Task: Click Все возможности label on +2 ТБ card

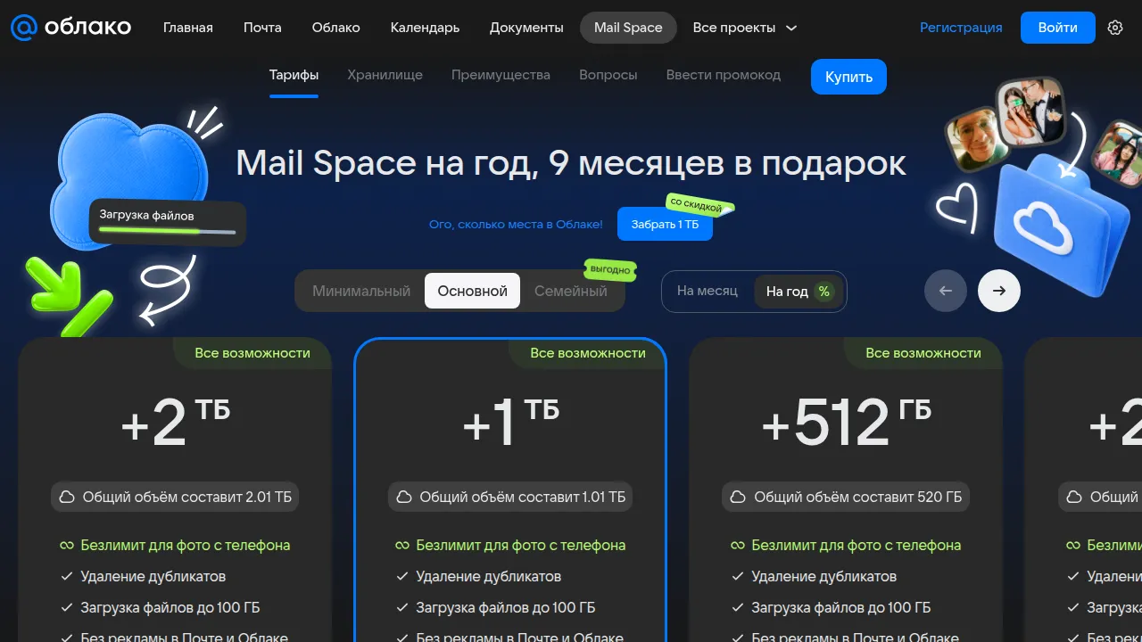Action: (x=252, y=353)
